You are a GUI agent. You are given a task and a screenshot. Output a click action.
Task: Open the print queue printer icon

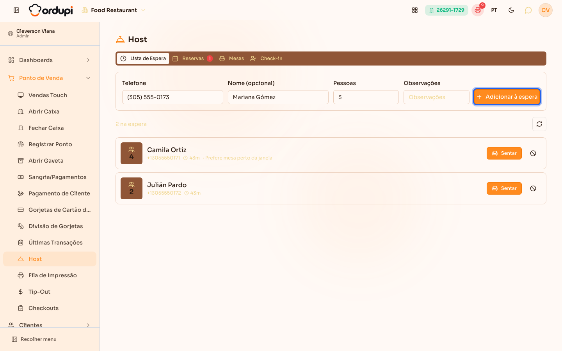click(478, 10)
